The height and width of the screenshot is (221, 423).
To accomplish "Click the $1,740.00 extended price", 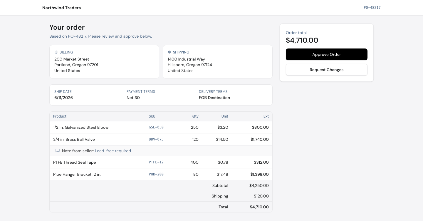I will pos(260,139).
